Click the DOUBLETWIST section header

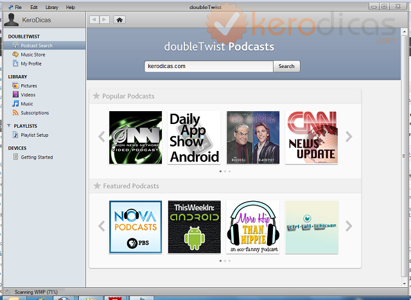(24, 37)
